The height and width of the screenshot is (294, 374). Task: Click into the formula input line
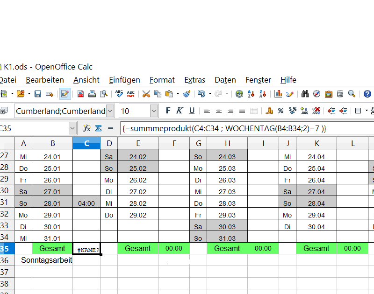[243, 128]
